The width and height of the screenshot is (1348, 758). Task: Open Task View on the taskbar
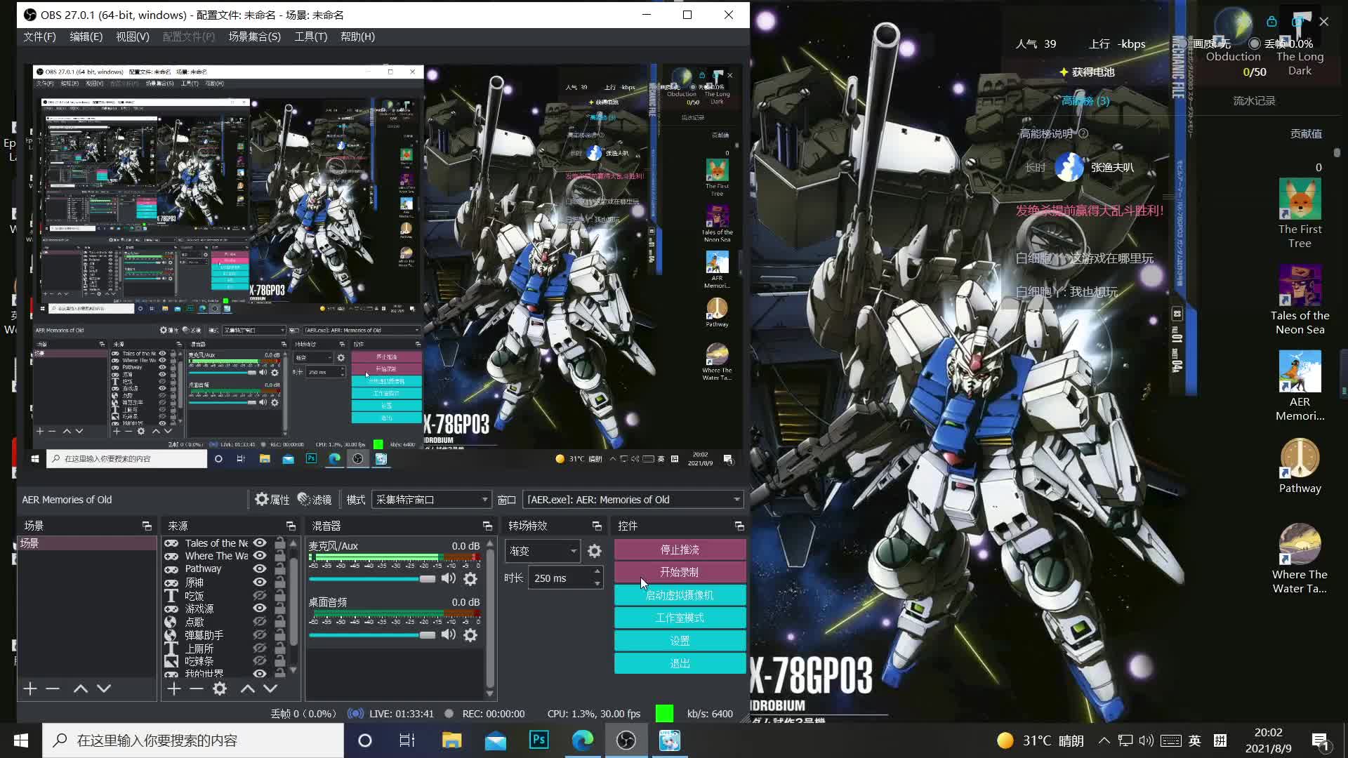(407, 740)
